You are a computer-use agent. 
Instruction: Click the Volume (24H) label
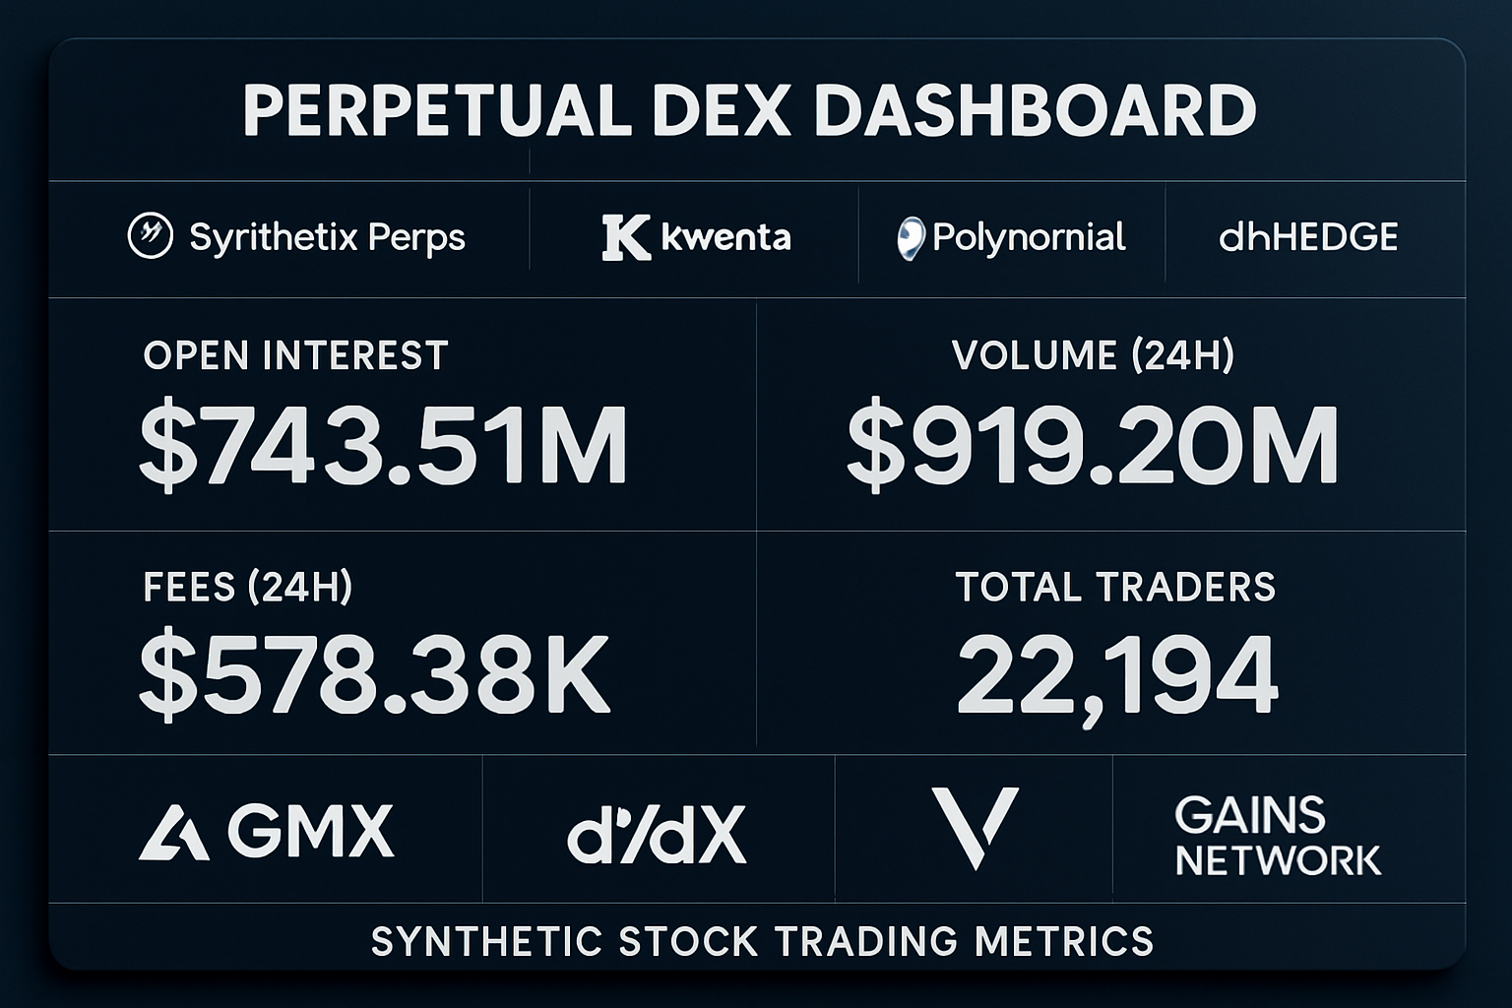(x=1093, y=355)
